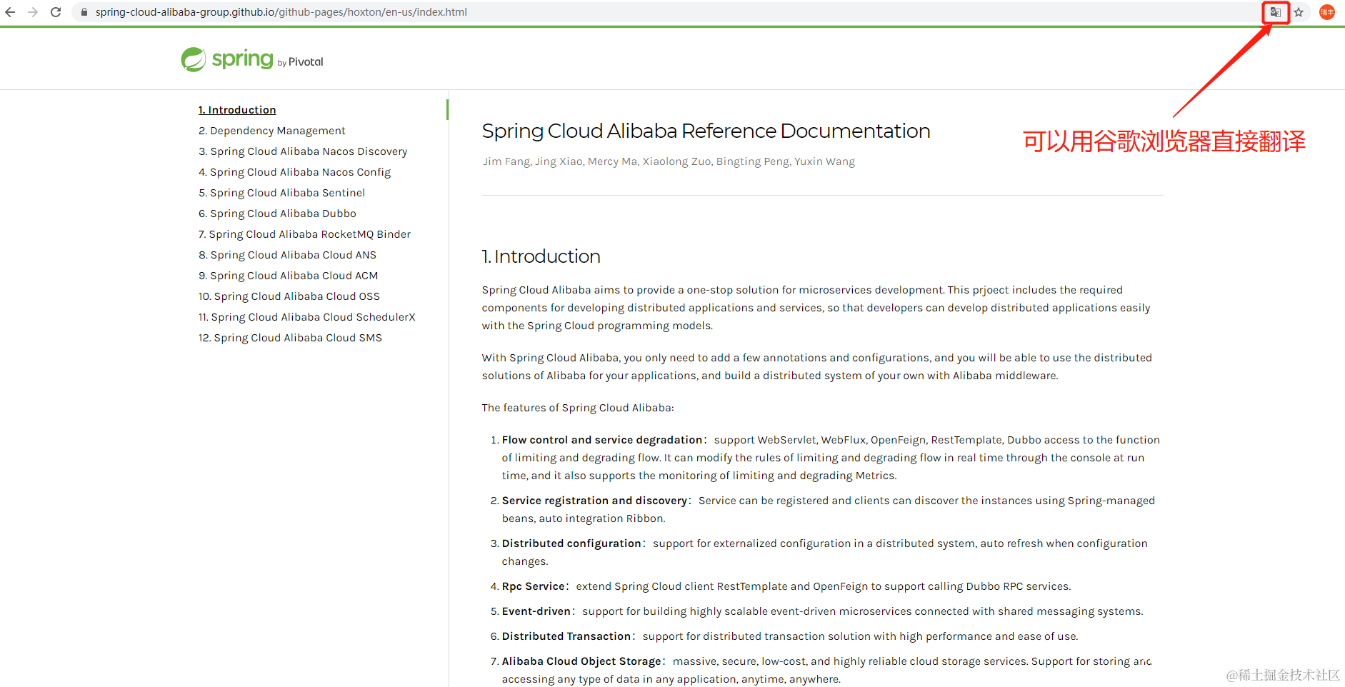Jump to 5. Spring Cloud Alibaba Sentinel
Image resolution: width=1345 pixels, height=687 pixels.
(282, 193)
